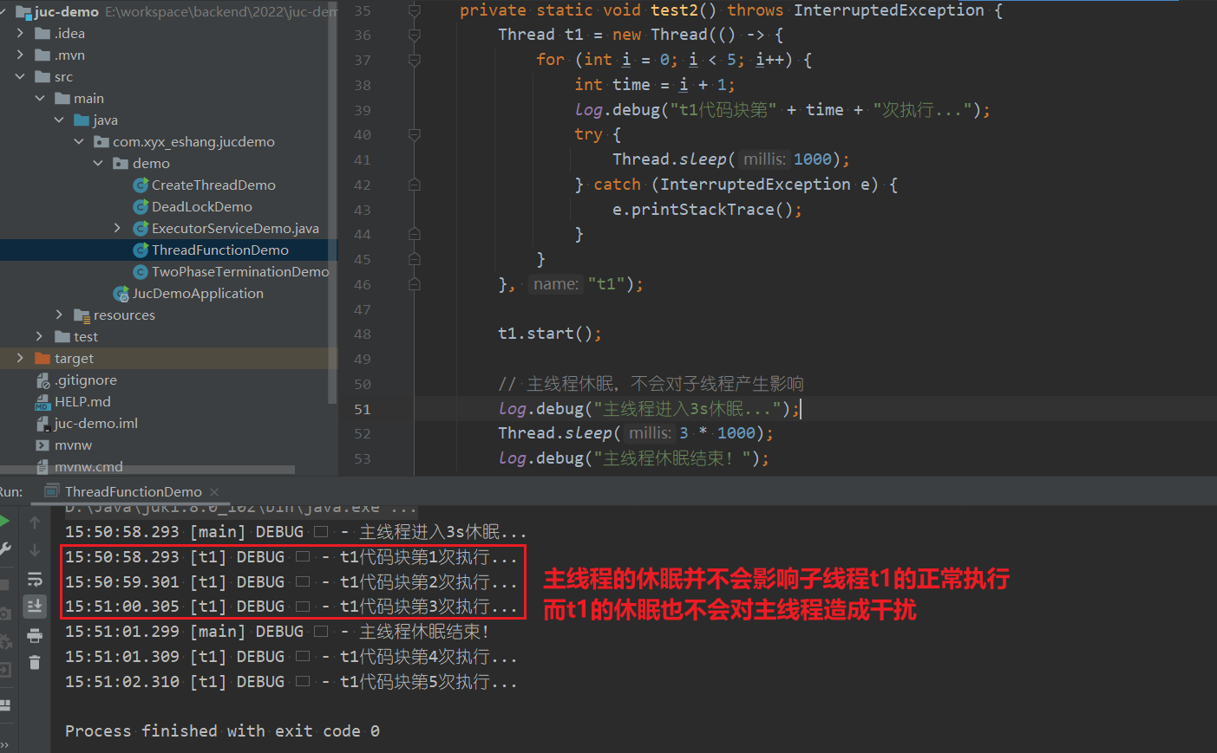The image size is (1217, 753).
Task: Open the HELP.md file
Action: [x=82, y=401]
